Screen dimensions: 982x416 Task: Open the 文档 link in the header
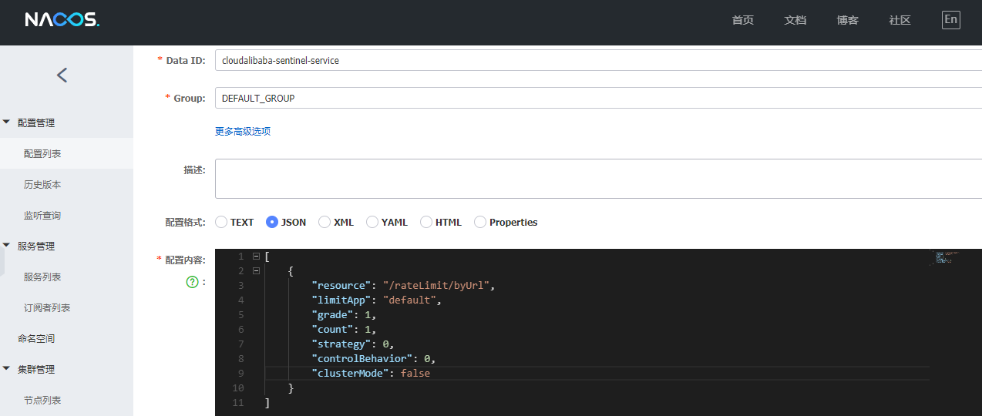click(x=795, y=20)
